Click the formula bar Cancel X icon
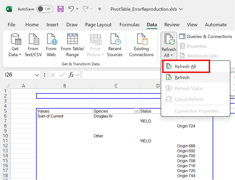The width and height of the screenshot is (235, 180). 53,75
